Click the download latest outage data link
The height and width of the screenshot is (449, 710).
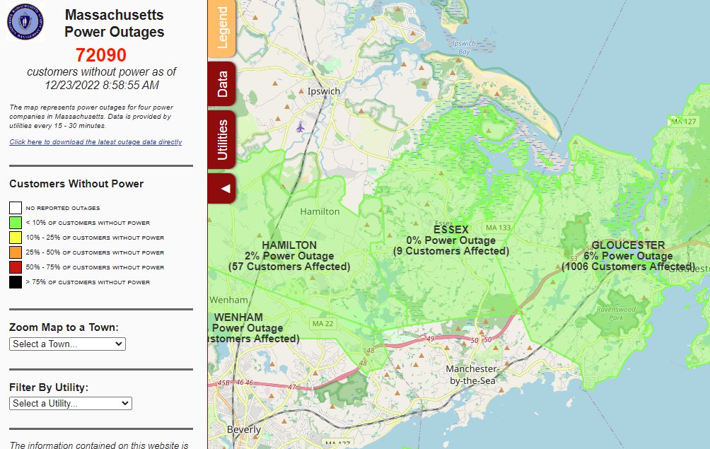pyautogui.click(x=95, y=142)
